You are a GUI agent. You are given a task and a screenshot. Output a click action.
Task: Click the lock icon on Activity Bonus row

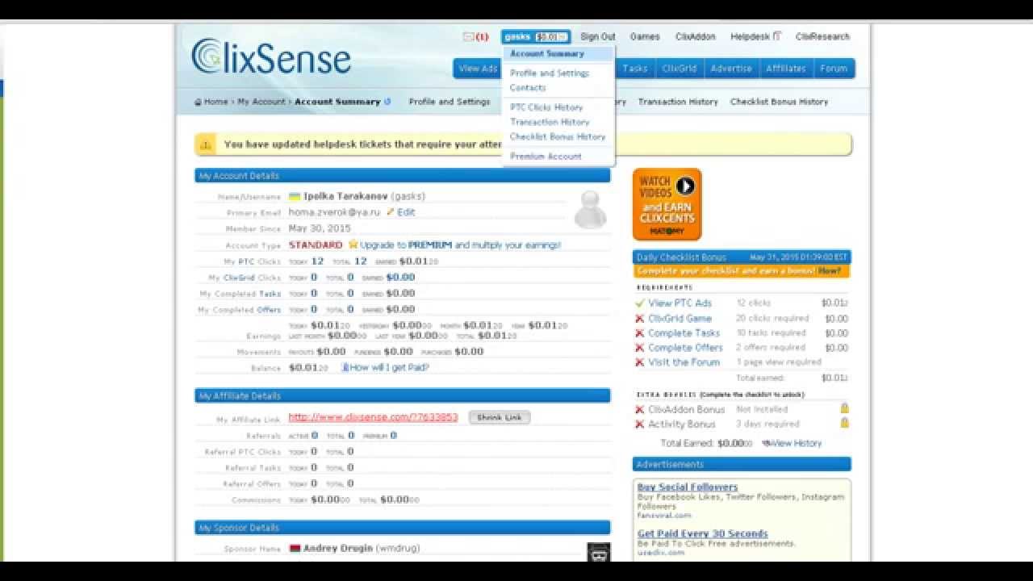pos(844,423)
